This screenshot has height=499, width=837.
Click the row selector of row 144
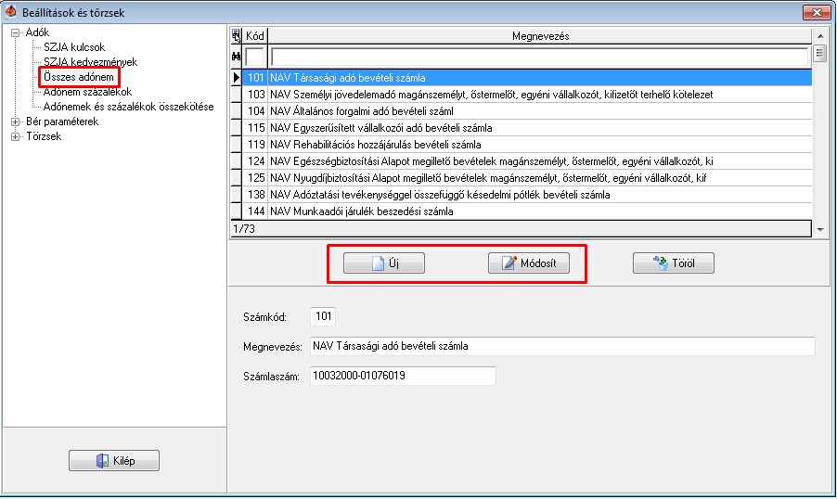coord(236,211)
